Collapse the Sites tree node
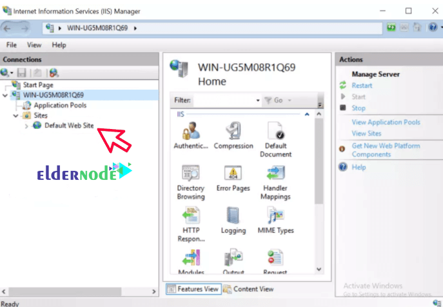The height and width of the screenshot is (307, 443). pyautogui.click(x=16, y=116)
